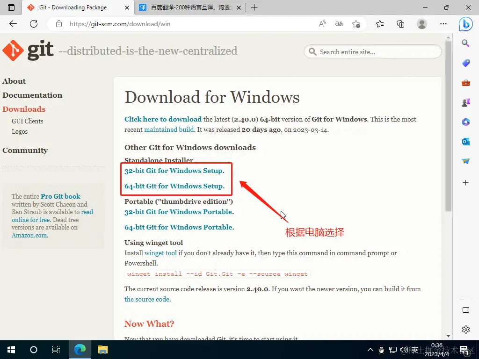Click the browser back arrow
The height and width of the screenshot is (359, 479).
point(13,24)
